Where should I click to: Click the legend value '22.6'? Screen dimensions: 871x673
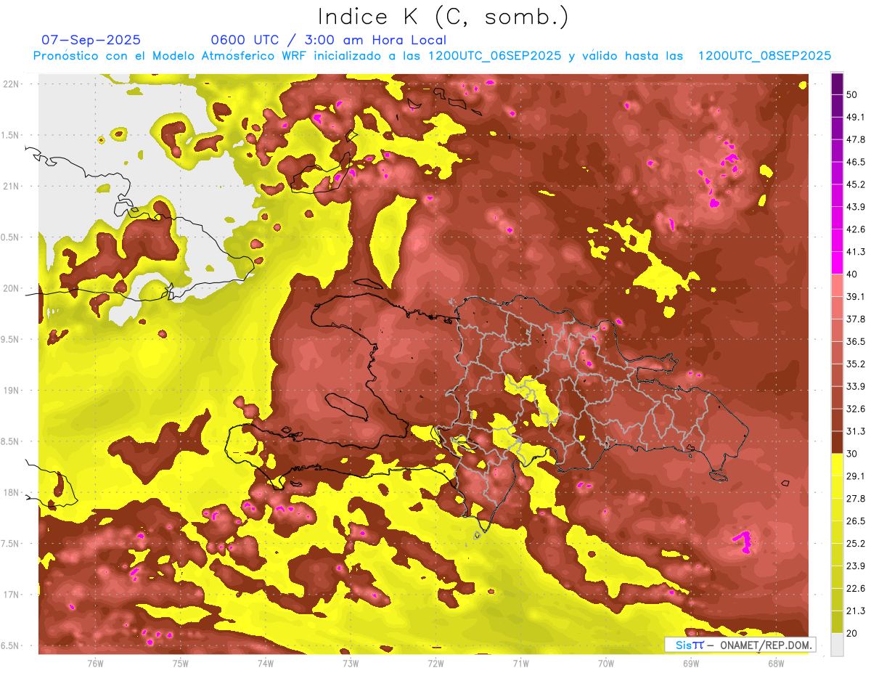click(855, 589)
